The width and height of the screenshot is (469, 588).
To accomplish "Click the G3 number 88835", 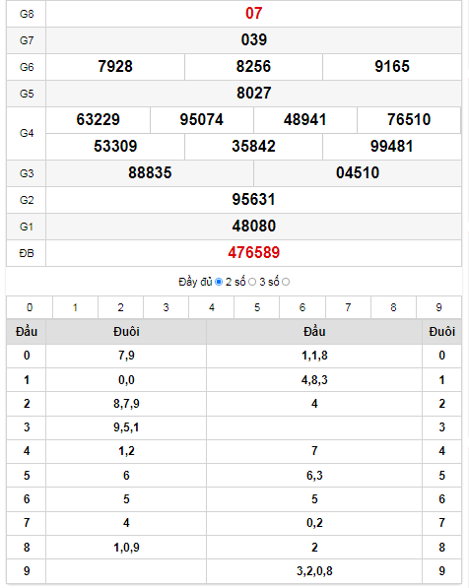I will pos(150,173).
